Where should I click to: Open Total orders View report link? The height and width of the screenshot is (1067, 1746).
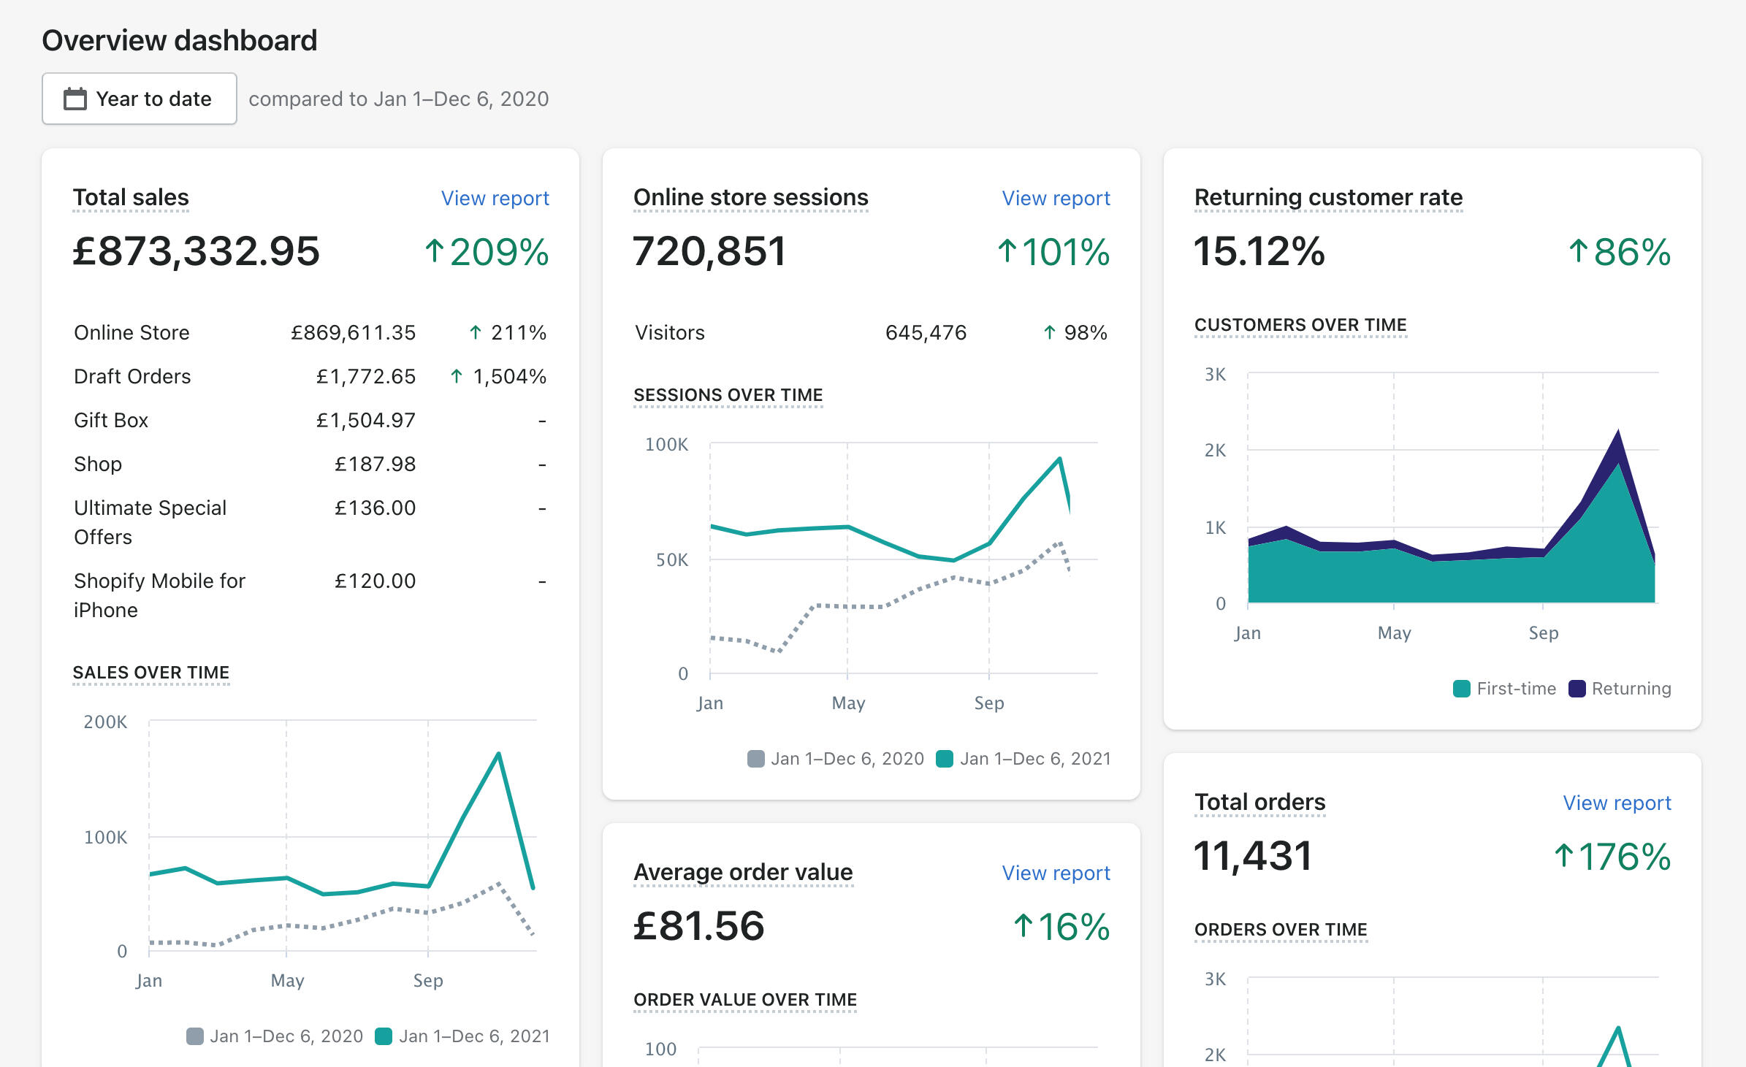1617,803
